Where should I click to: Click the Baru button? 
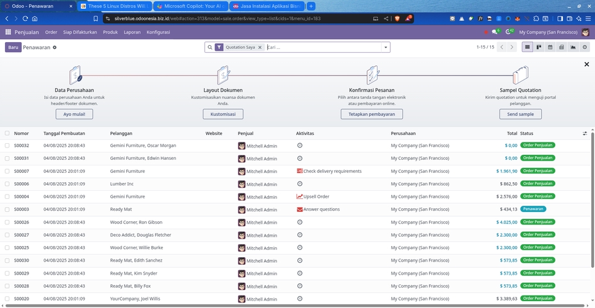13,47
